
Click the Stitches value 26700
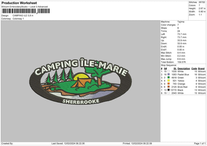tap(202, 2)
